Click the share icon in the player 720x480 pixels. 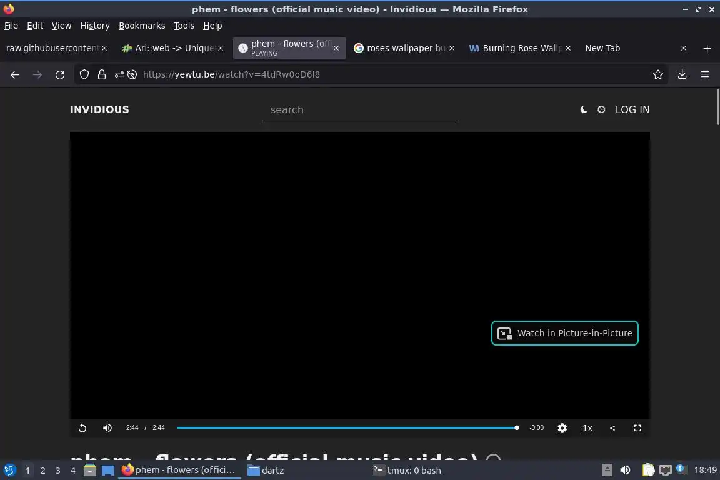(612, 428)
